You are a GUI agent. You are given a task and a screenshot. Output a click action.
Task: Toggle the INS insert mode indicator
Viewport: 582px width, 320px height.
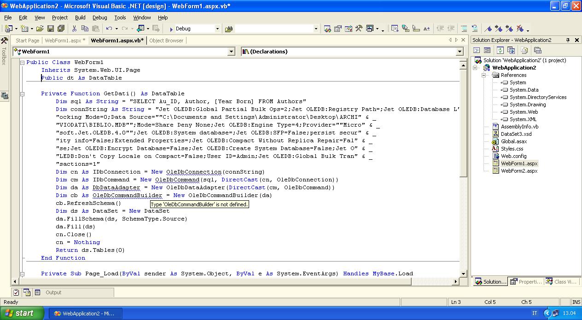point(576,302)
